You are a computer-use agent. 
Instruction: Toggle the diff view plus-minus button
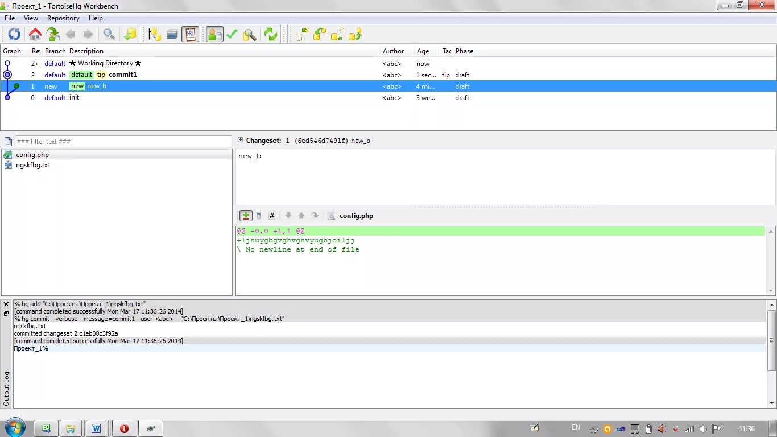(x=246, y=216)
